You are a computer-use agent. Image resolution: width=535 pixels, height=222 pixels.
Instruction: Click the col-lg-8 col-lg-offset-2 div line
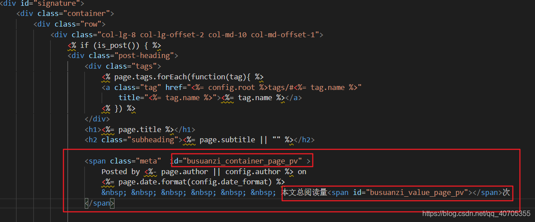187,35
